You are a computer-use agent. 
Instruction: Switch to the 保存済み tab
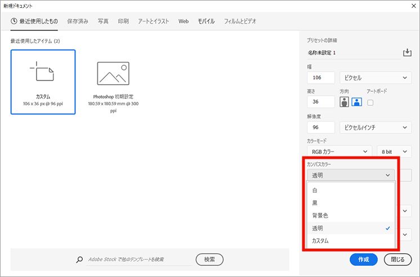(78, 21)
